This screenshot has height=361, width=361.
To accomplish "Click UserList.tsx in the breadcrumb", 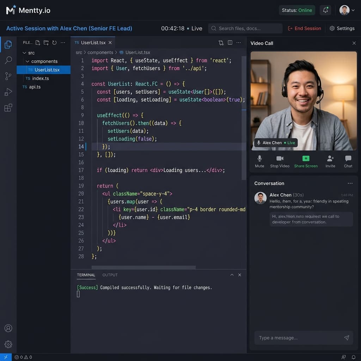I will [x=134, y=53].
